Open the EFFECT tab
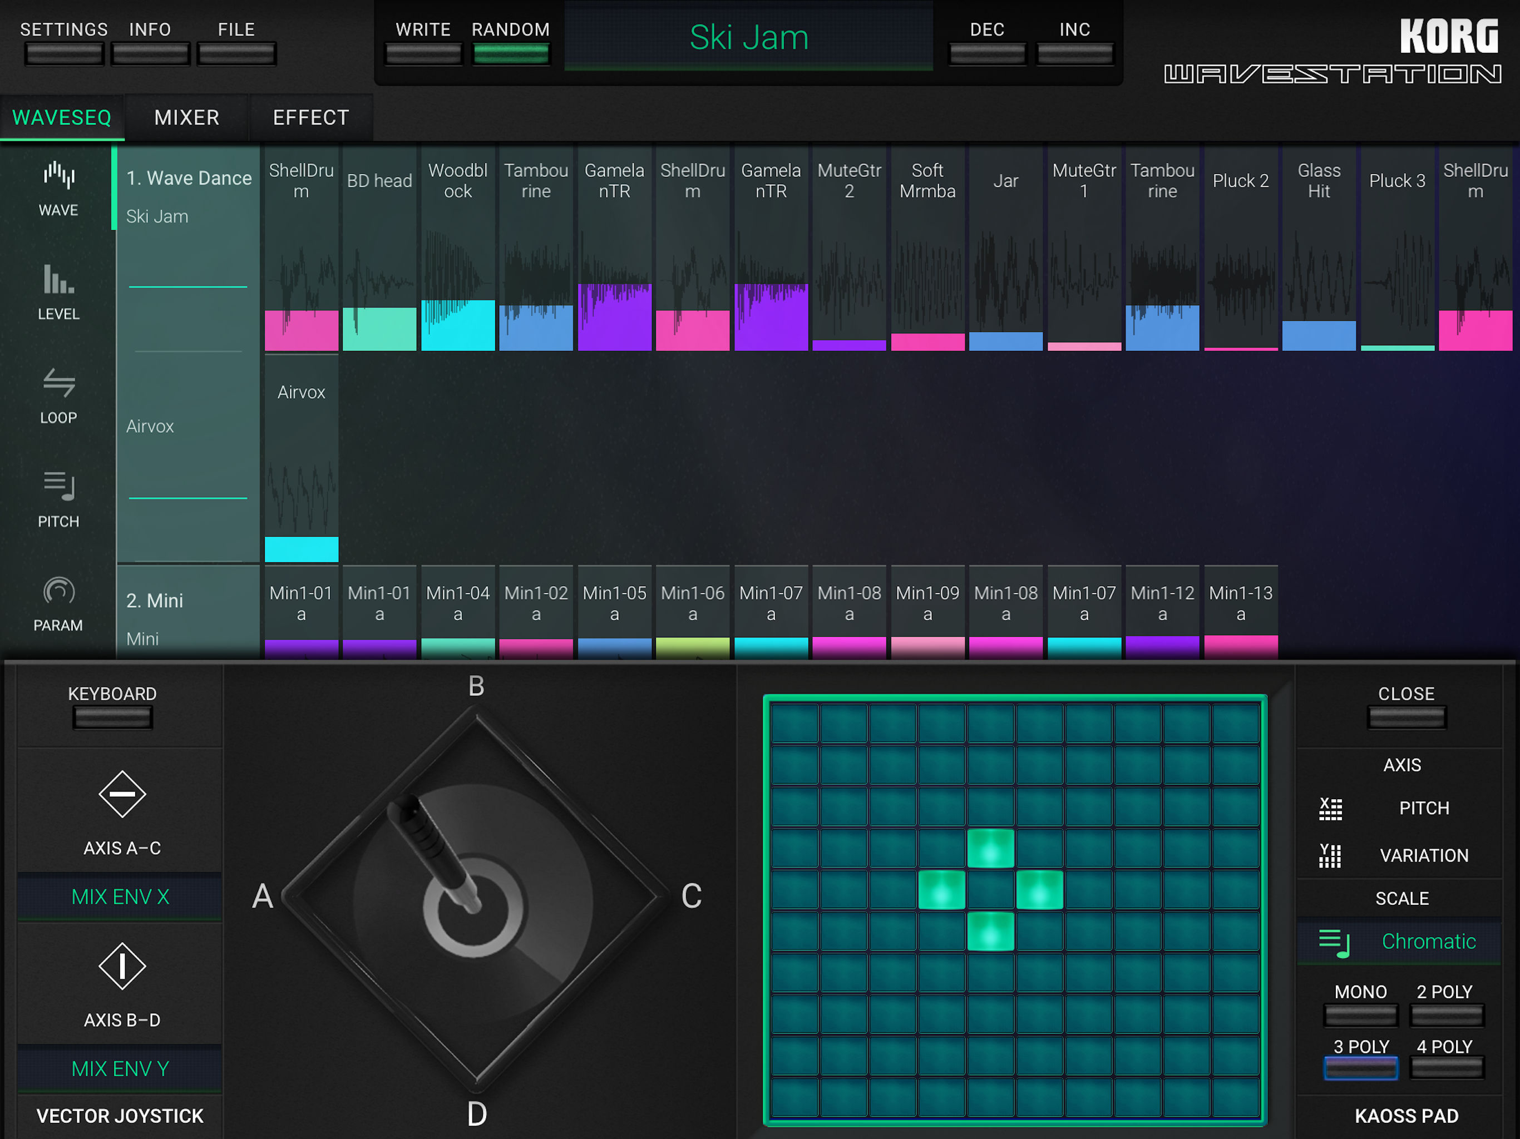The height and width of the screenshot is (1139, 1520). (x=310, y=117)
